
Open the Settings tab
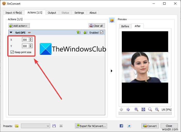[79, 13]
